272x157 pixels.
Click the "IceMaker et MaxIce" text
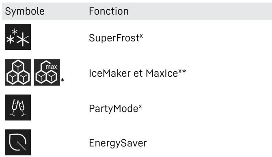[134, 73]
